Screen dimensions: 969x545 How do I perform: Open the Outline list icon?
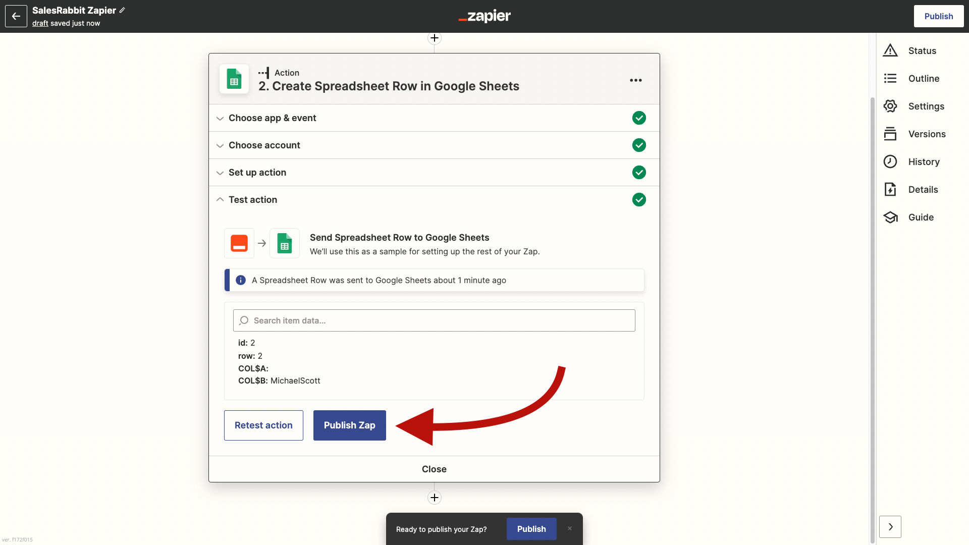(x=890, y=78)
